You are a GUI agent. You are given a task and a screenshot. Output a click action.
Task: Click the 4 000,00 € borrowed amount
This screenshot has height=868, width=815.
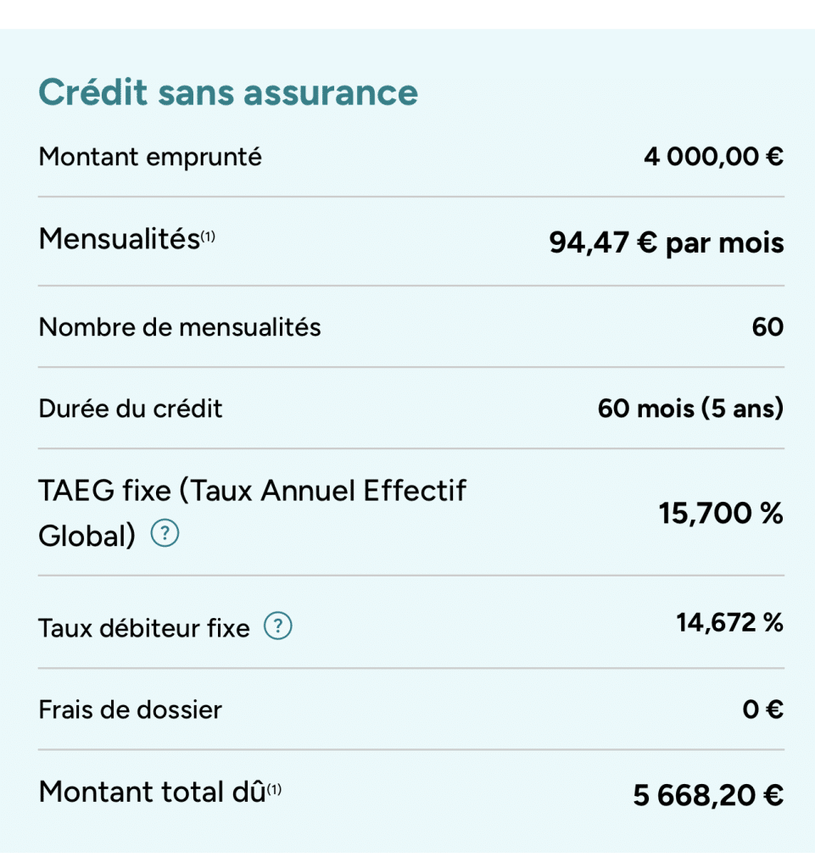coord(714,157)
